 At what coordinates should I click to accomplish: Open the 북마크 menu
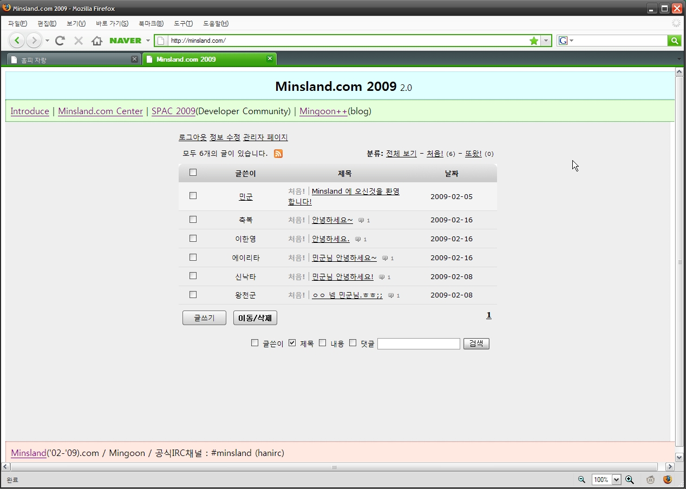point(151,23)
